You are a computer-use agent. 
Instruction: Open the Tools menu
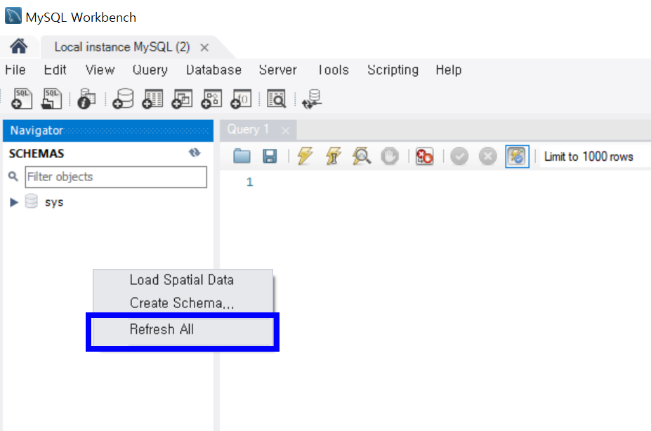coord(333,69)
